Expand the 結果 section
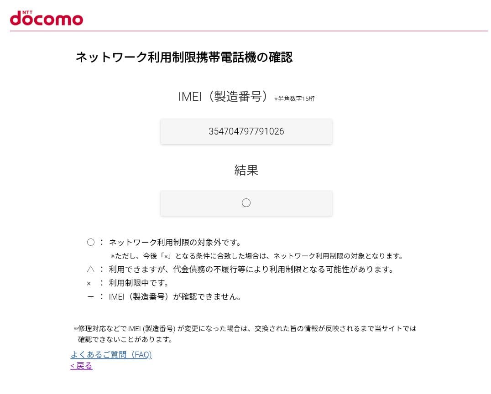The height and width of the screenshot is (394, 491). pos(246,170)
